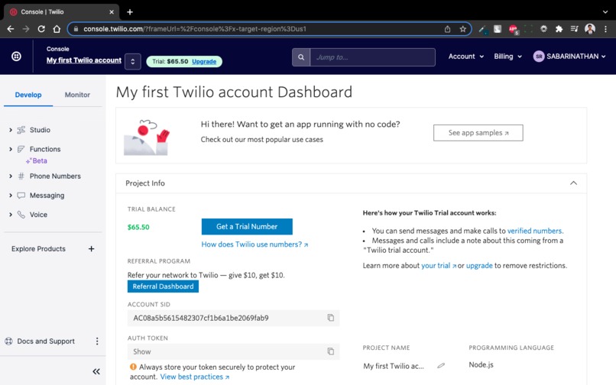The width and height of the screenshot is (616, 385).
Task: Open Functions in the sidebar
Action: pyautogui.click(x=45, y=149)
